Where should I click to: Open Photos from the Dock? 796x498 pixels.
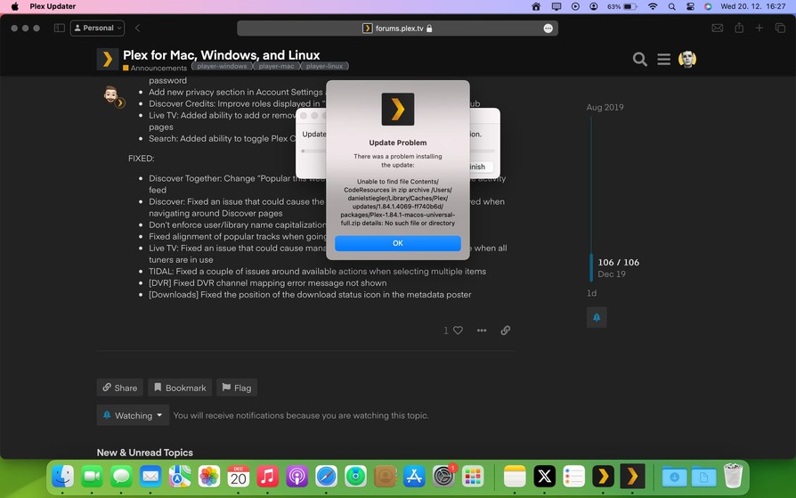(x=209, y=477)
